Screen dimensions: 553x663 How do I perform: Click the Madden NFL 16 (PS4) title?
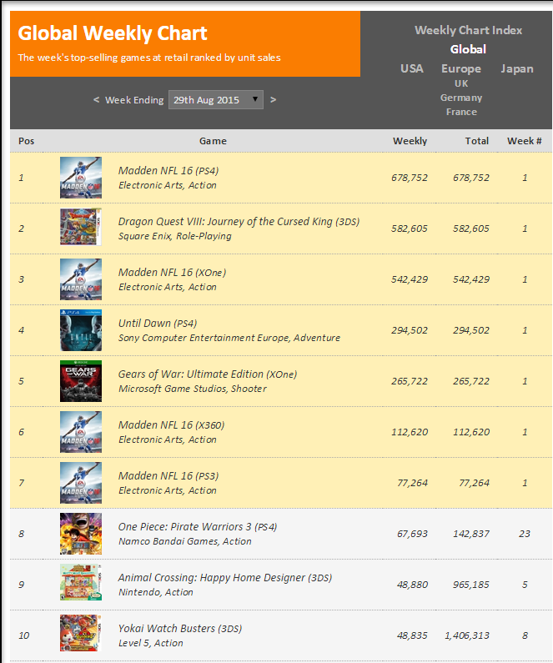pos(168,170)
